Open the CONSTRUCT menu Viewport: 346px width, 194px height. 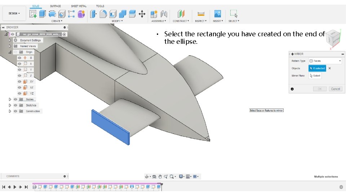tap(181, 21)
